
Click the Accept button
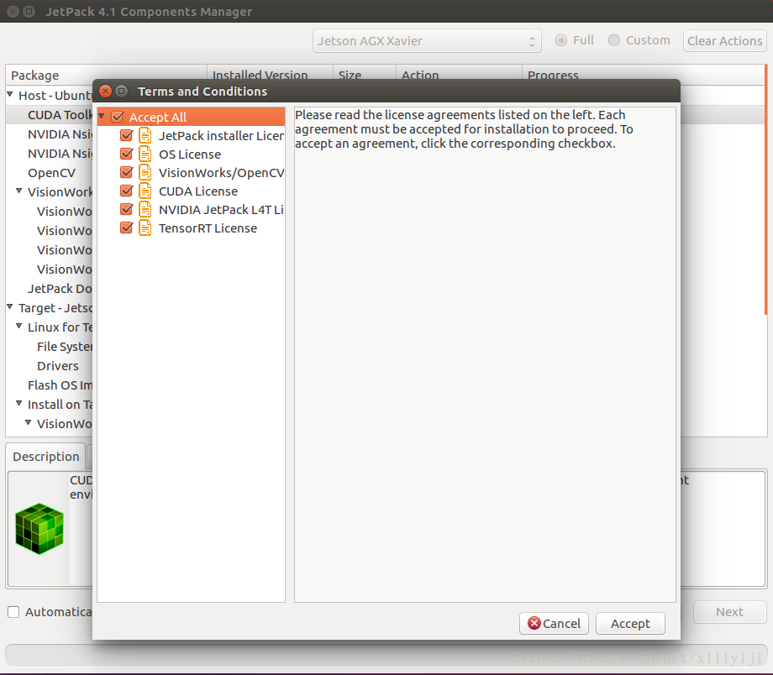(x=630, y=623)
